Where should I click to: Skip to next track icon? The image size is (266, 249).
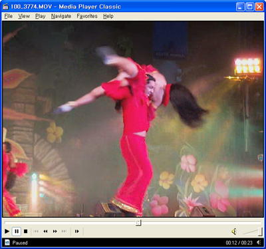click(65, 232)
